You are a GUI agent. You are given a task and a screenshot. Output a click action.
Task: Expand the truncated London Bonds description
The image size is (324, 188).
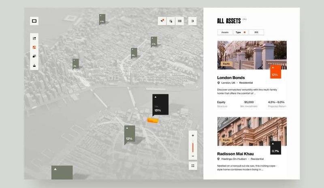coord(247,92)
